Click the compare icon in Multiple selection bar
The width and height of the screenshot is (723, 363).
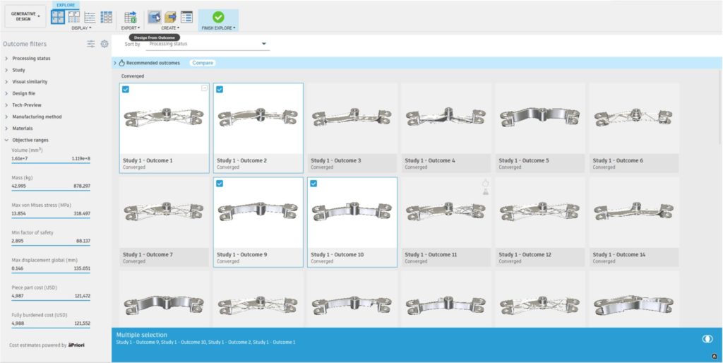coord(707,338)
